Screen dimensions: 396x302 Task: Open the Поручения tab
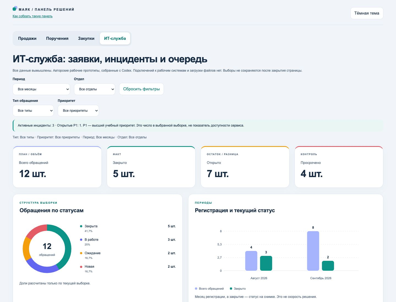click(x=57, y=38)
